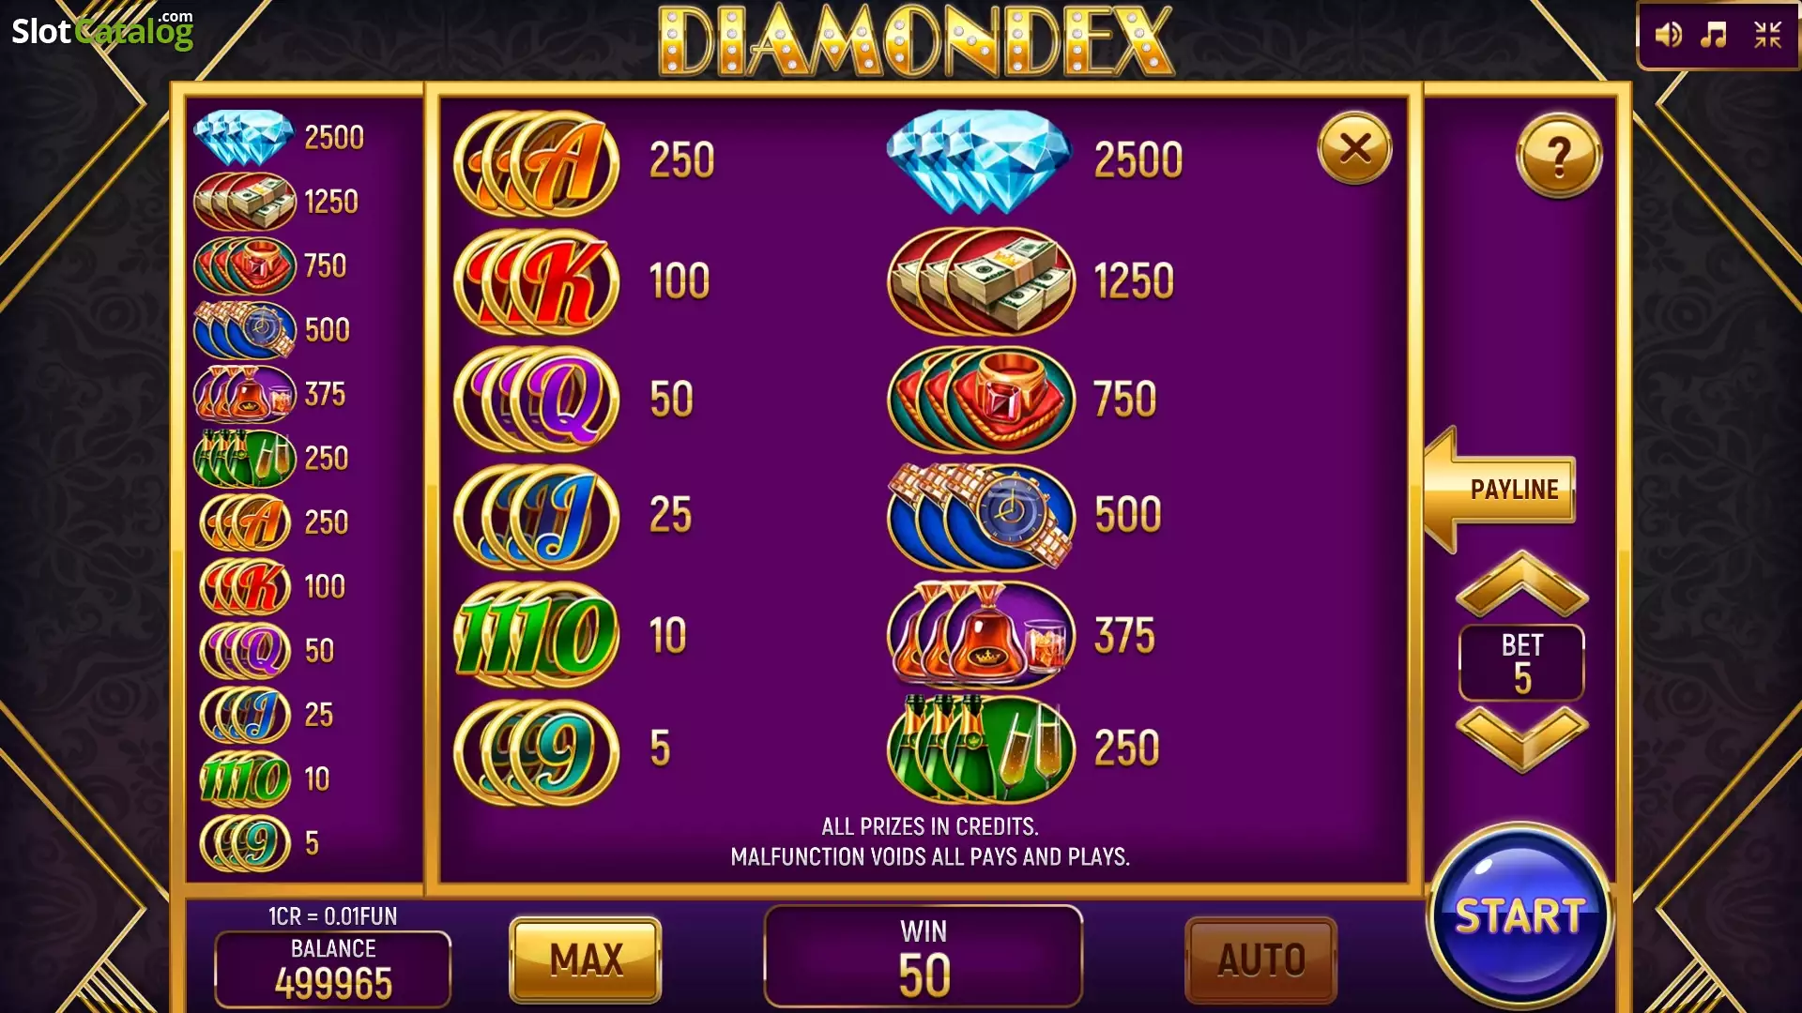
Task: Click the triple diamond 2500 icon in paytable
Action: 979,160
